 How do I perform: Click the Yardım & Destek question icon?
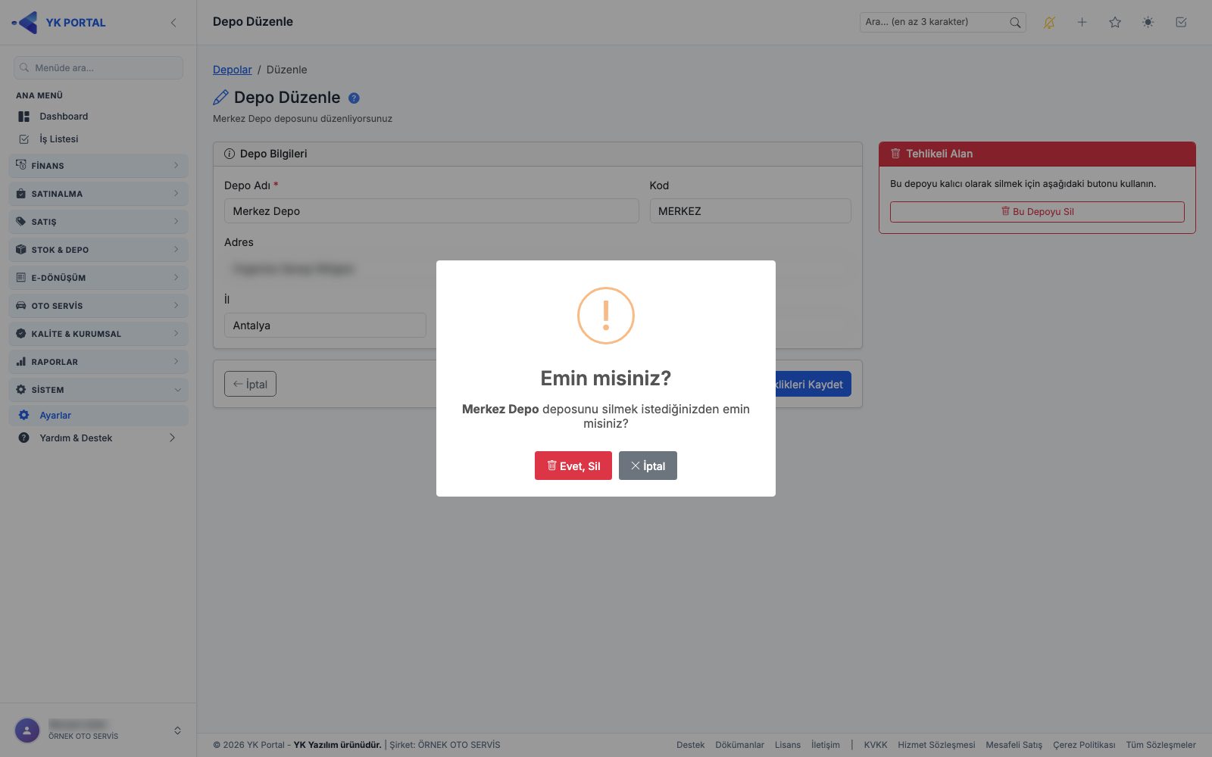[24, 438]
